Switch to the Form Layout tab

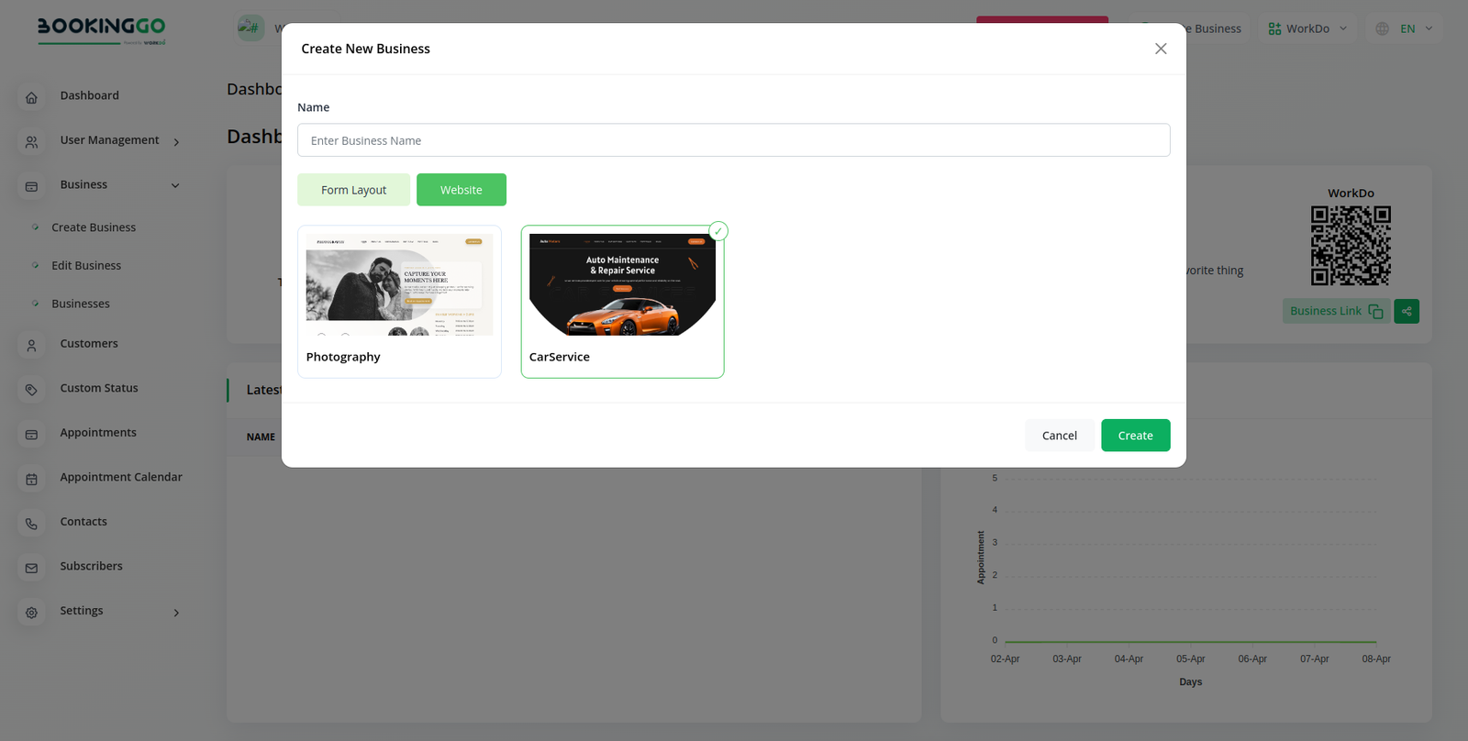tap(353, 190)
